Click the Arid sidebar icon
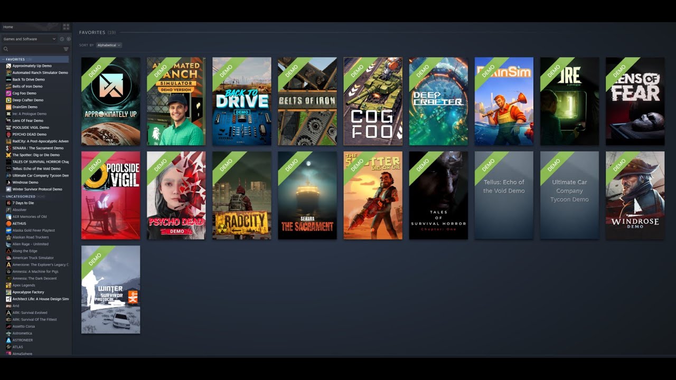This screenshot has height=380, width=676. (x=8, y=306)
